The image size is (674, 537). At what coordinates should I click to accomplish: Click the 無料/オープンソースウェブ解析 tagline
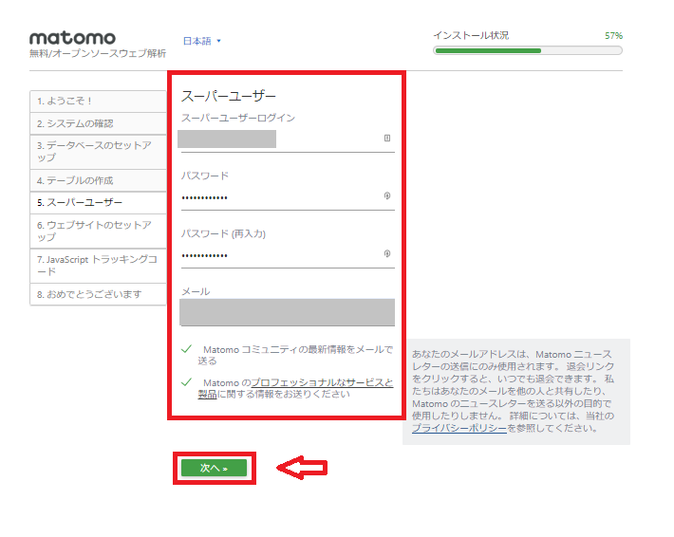coord(98,54)
